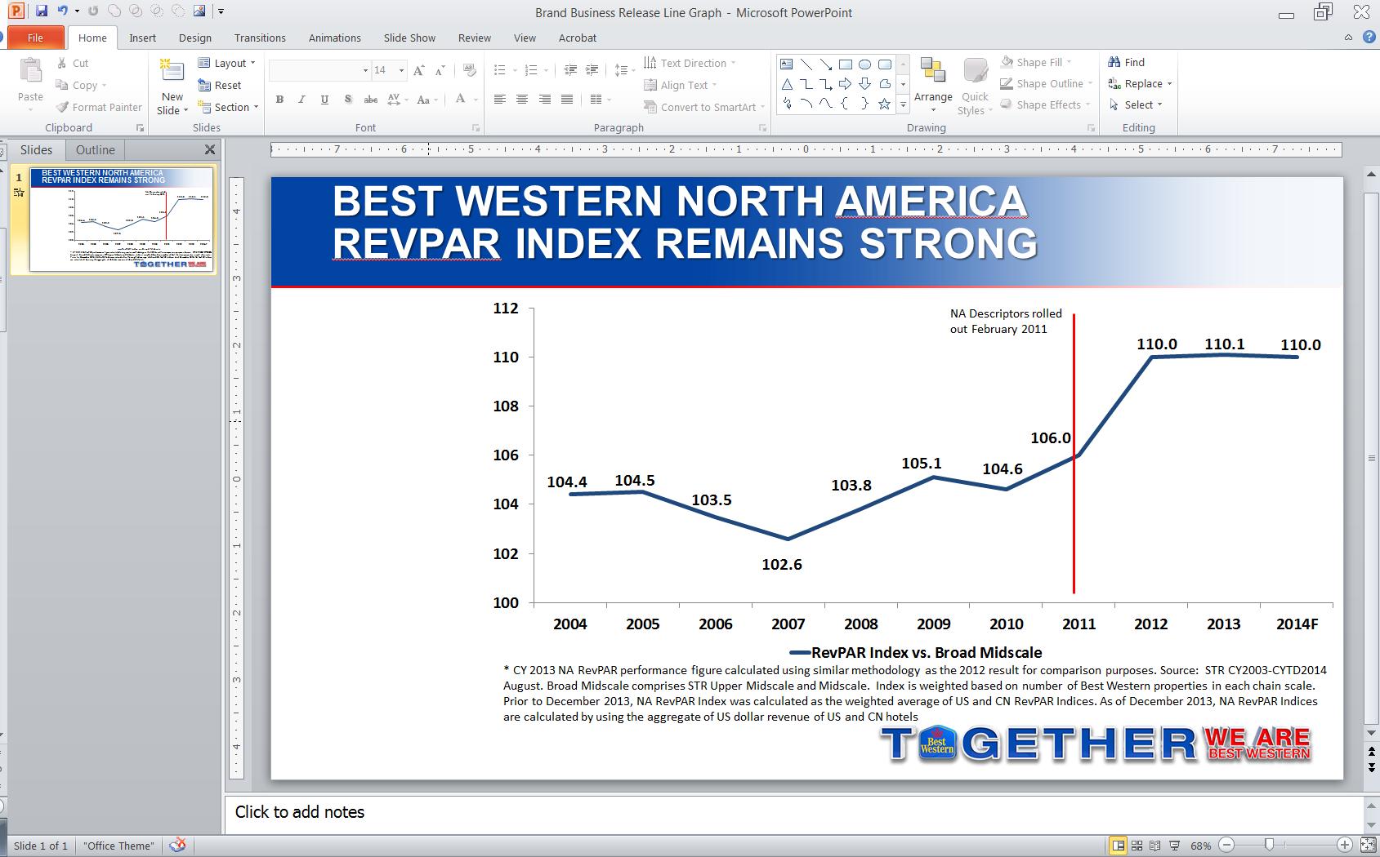Image resolution: width=1380 pixels, height=857 pixels.
Task: Expand the Shape Outline menu
Action: pyautogui.click(x=1047, y=83)
